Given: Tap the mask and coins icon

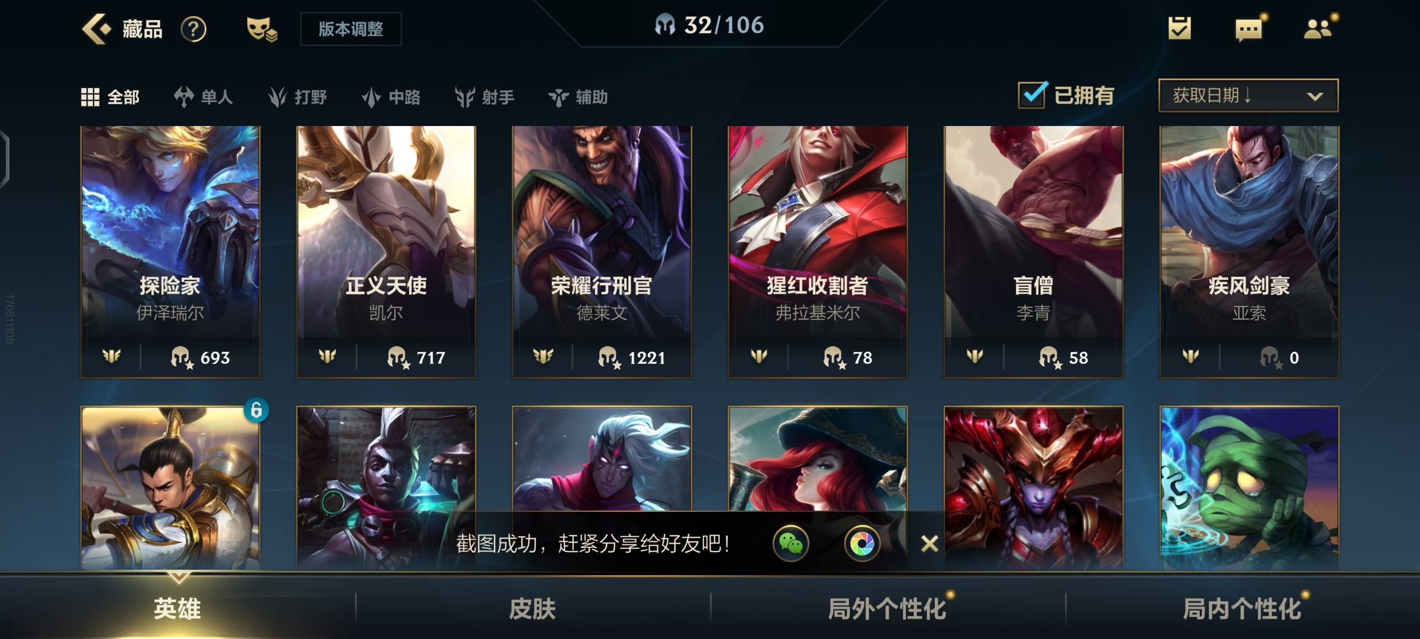Looking at the screenshot, I should tap(262, 29).
